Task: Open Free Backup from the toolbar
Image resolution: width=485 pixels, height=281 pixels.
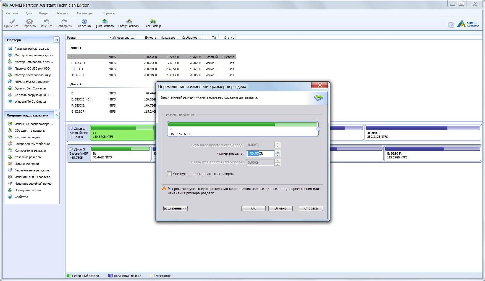Action: 153,23
